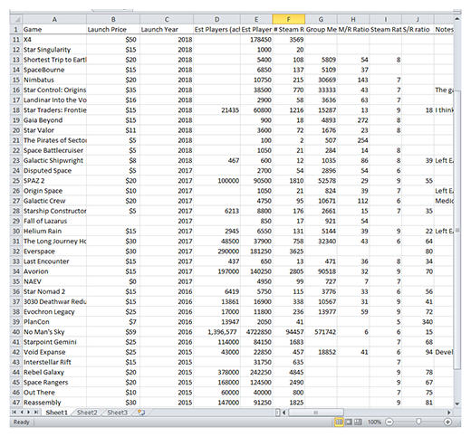Viewport: 471px width, 437px height.
Task: Select the Reassembly cell
Action: click(54, 403)
